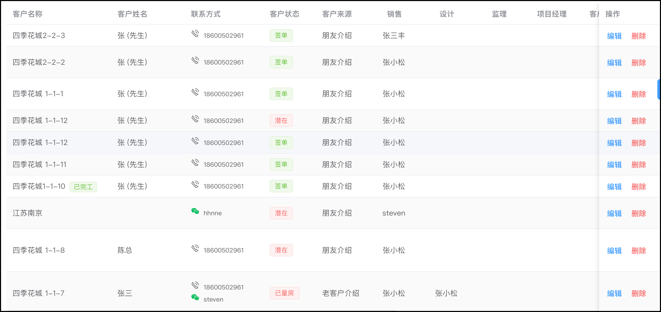Click 潜在 status tag in 江苏南京 row
661x312 pixels.
[x=281, y=213]
